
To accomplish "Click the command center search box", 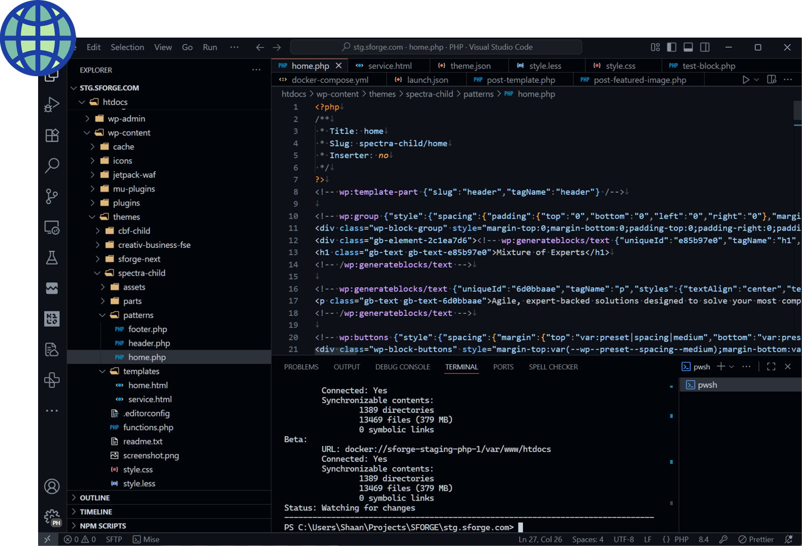I will coord(436,47).
